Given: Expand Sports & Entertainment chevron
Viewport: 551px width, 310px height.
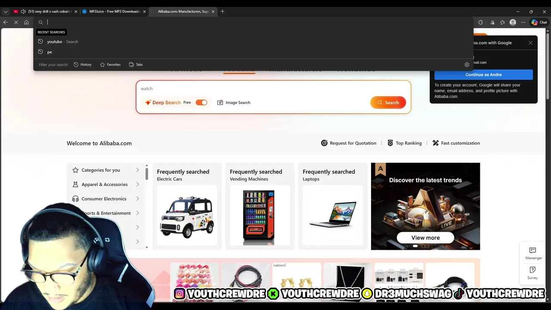Looking at the screenshot, I should (137, 213).
